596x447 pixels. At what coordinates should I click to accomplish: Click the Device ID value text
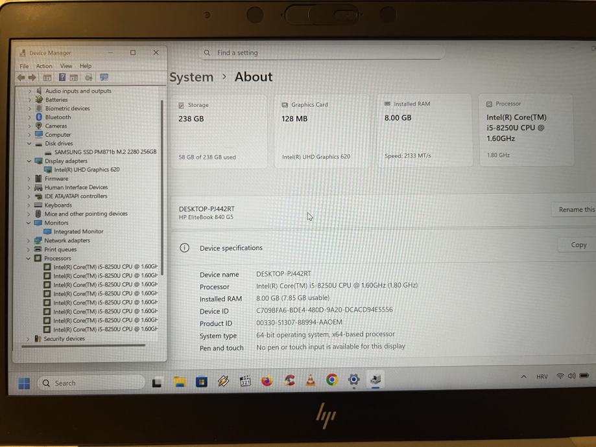coord(324,310)
